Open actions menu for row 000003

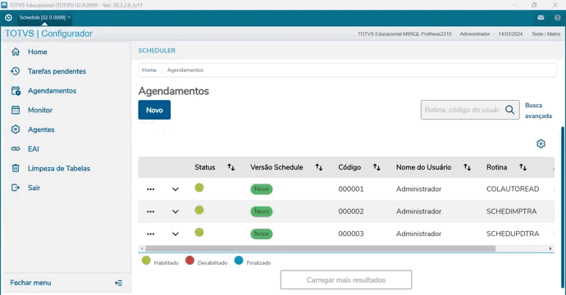click(151, 234)
